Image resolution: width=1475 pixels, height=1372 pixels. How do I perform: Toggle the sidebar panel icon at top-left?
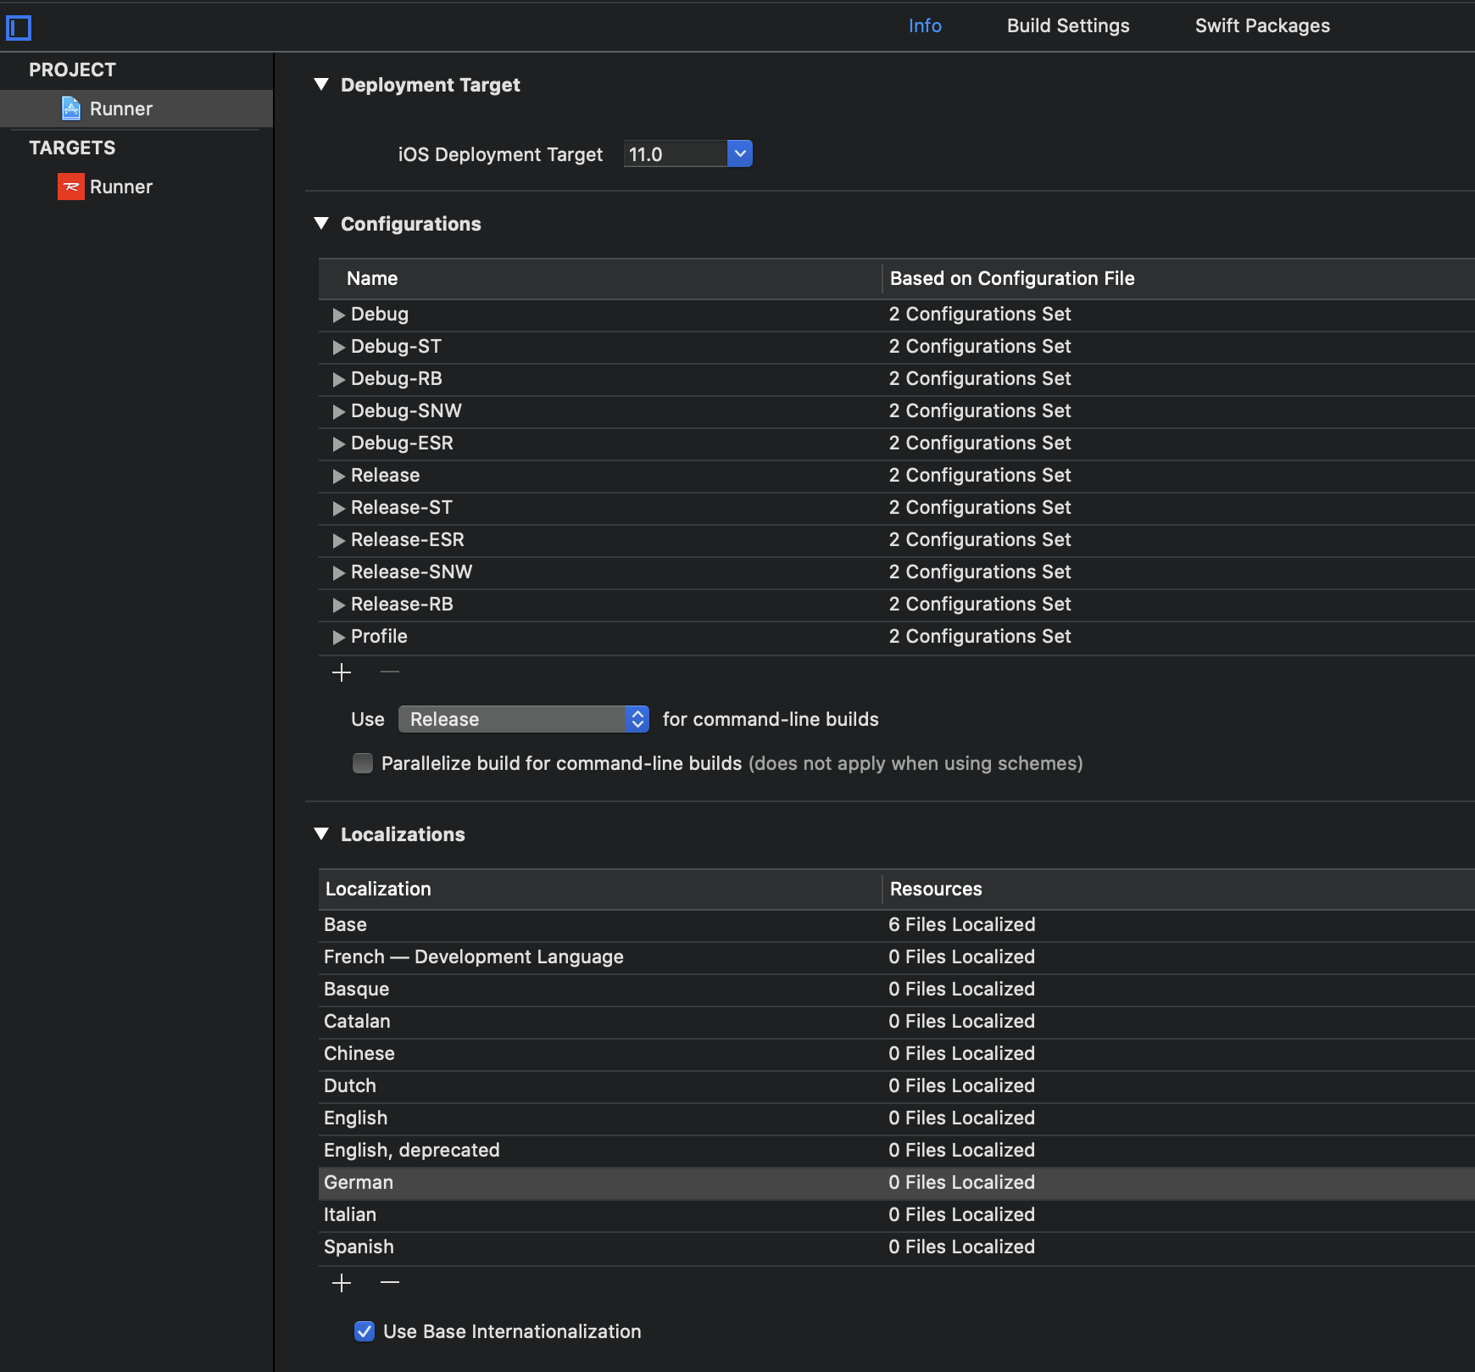click(x=19, y=28)
